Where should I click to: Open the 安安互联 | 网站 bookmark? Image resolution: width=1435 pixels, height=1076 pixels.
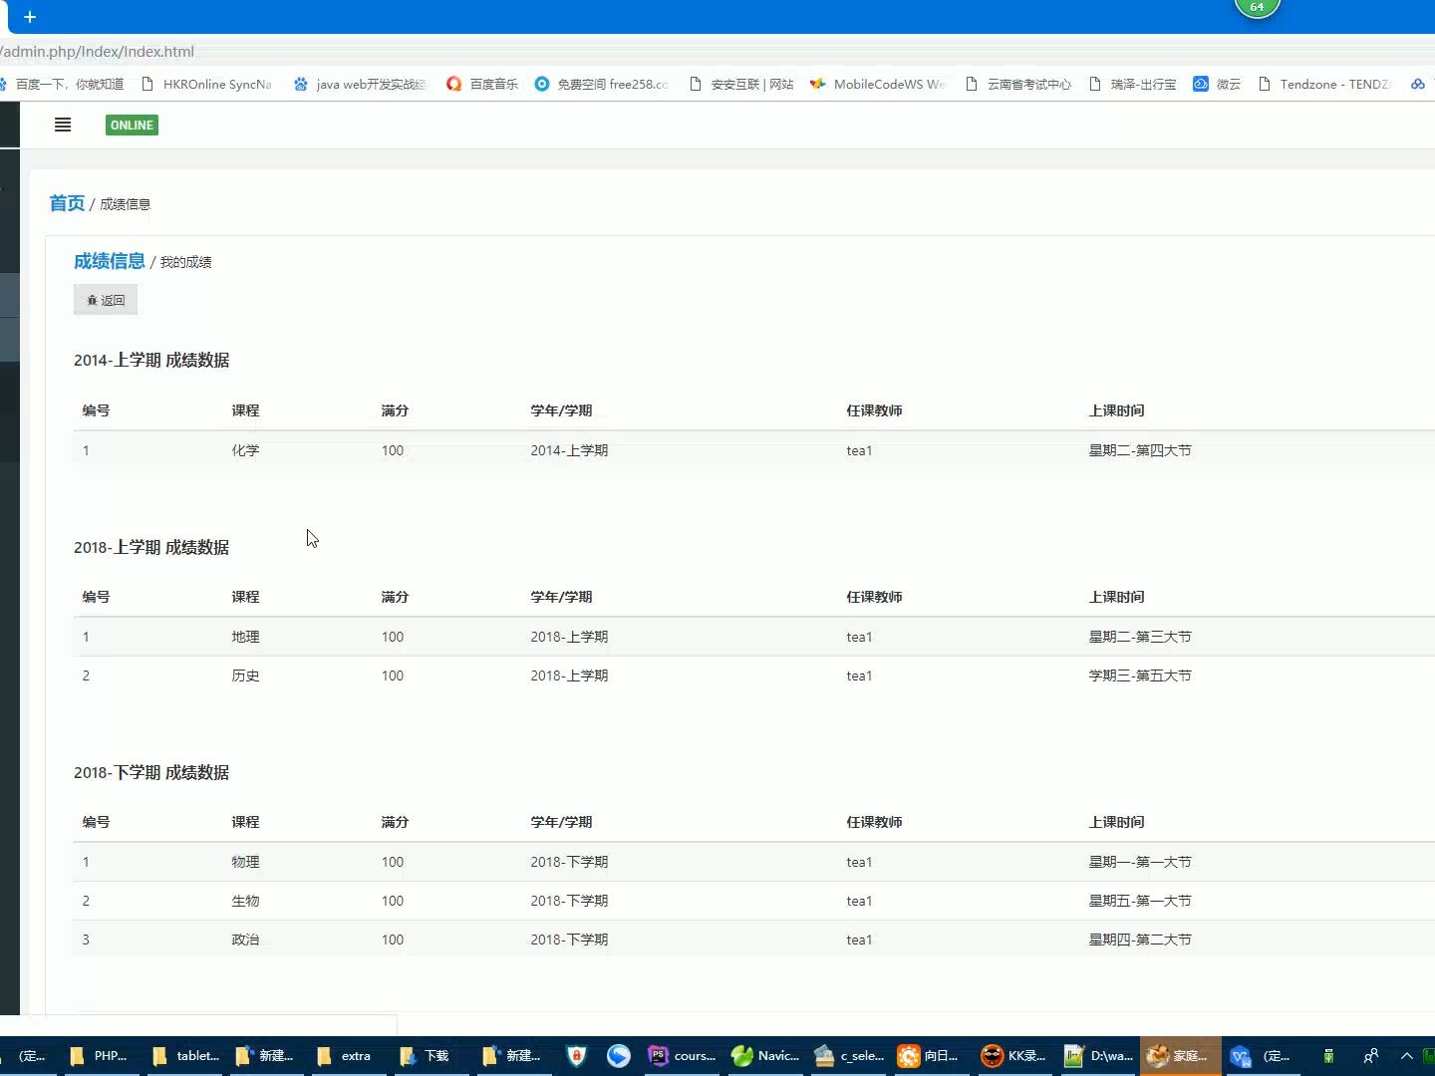pos(741,84)
